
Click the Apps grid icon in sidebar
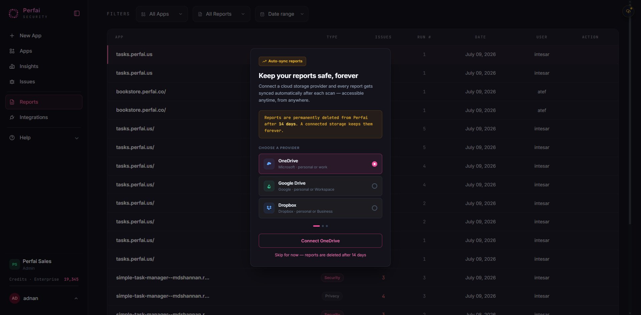(x=12, y=51)
